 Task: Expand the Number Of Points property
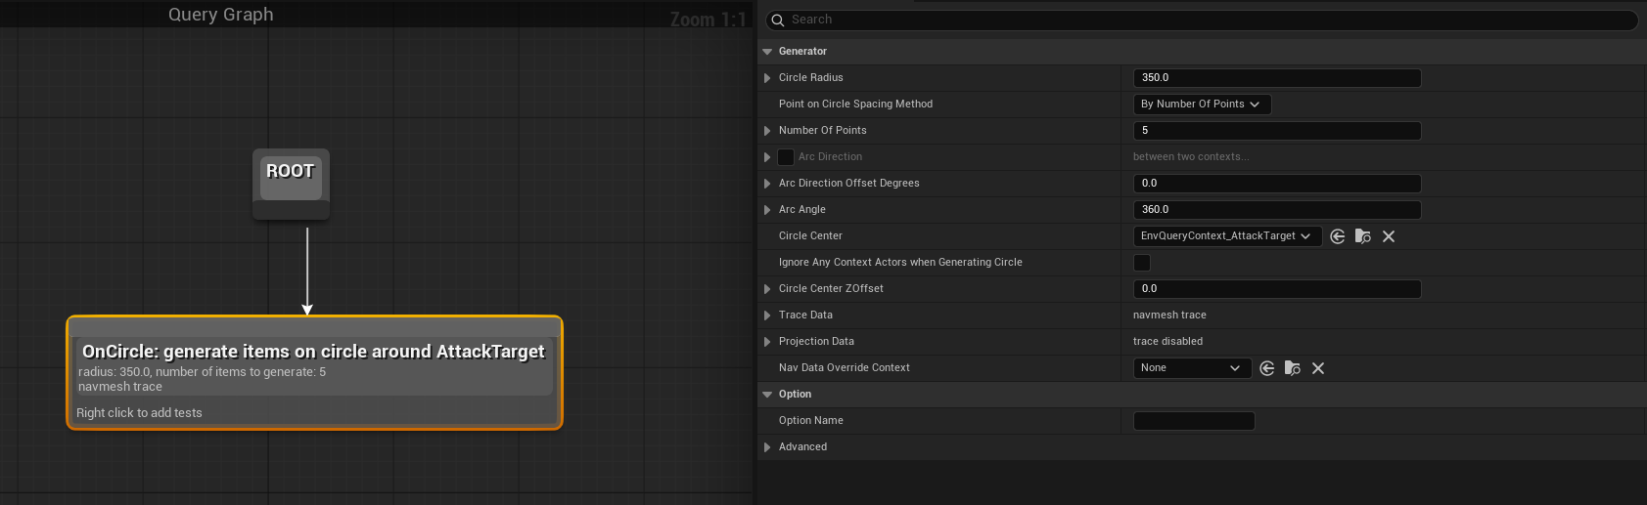(767, 131)
